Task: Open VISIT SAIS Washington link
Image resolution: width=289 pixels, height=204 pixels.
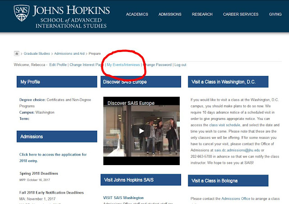Action: tap(123, 198)
